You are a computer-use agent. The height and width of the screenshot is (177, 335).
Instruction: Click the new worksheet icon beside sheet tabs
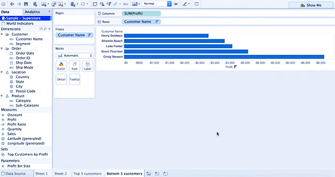pos(148,174)
